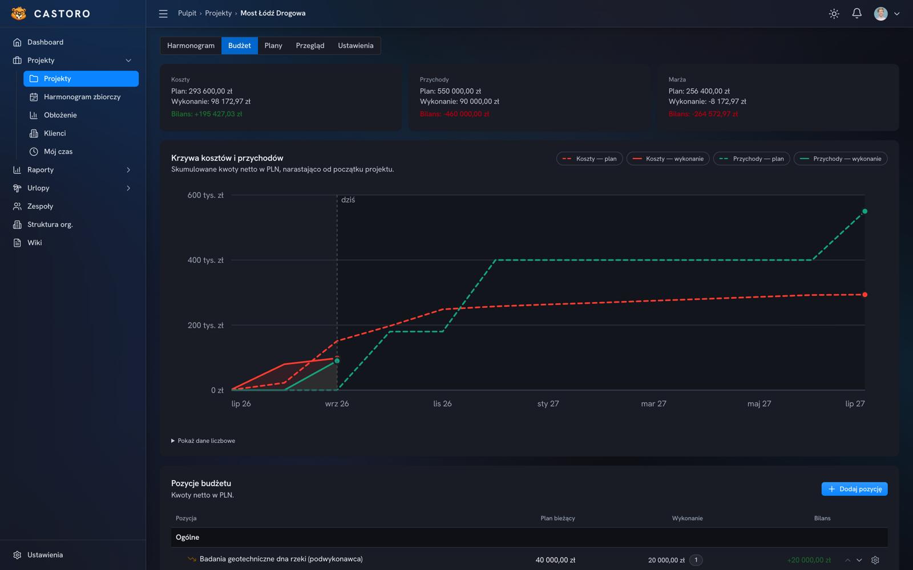Toggle Koszty — plan legend series
The image size is (913, 570).
pyautogui.click(x=589, y=158)
